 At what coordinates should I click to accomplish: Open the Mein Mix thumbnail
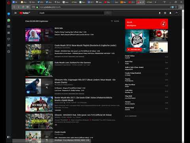click(x=39, y=35)
